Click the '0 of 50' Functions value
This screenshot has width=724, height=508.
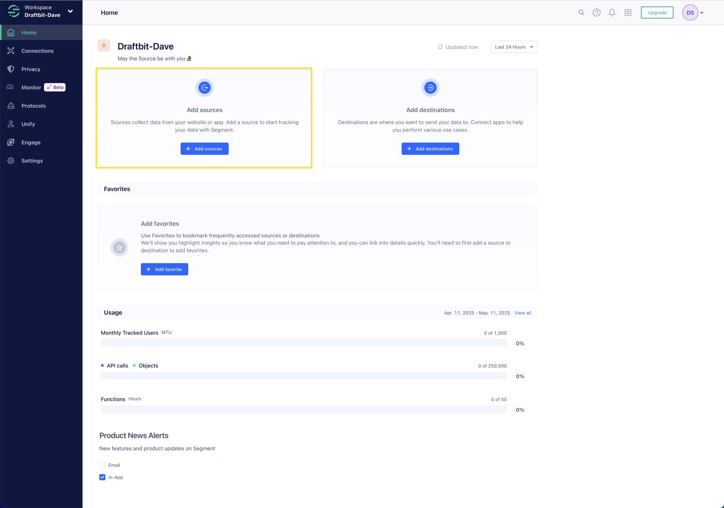499,400
